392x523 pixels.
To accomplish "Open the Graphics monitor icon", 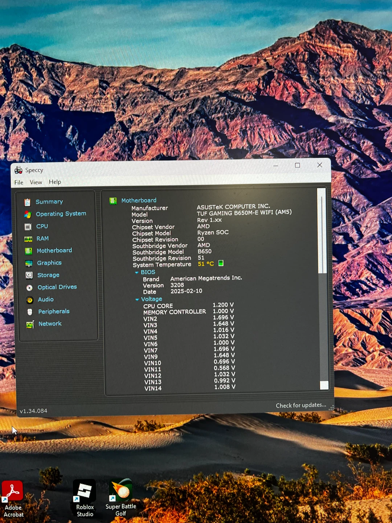I will [x=29, y=263].
